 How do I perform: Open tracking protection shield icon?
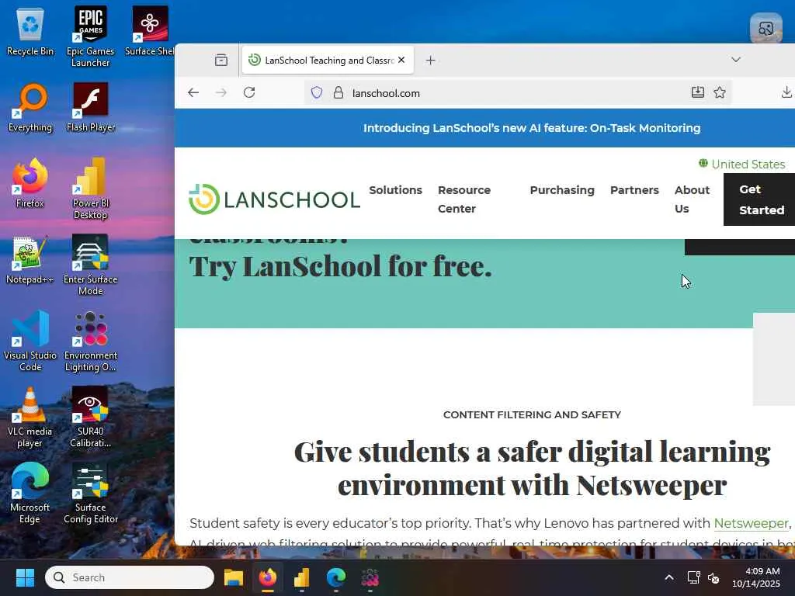[x=317, y=93]
